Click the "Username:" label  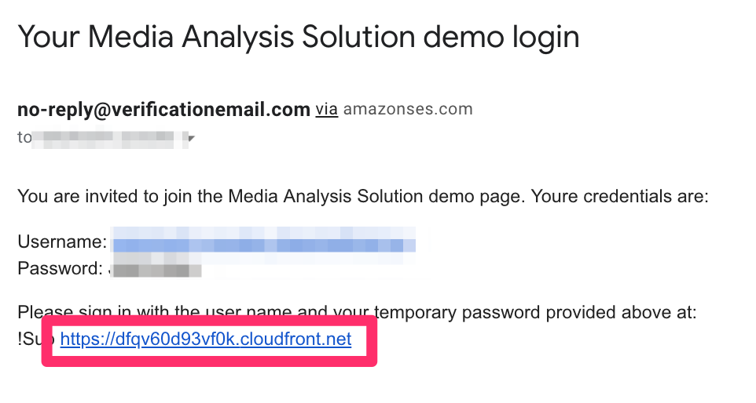(x=62, y=241)
